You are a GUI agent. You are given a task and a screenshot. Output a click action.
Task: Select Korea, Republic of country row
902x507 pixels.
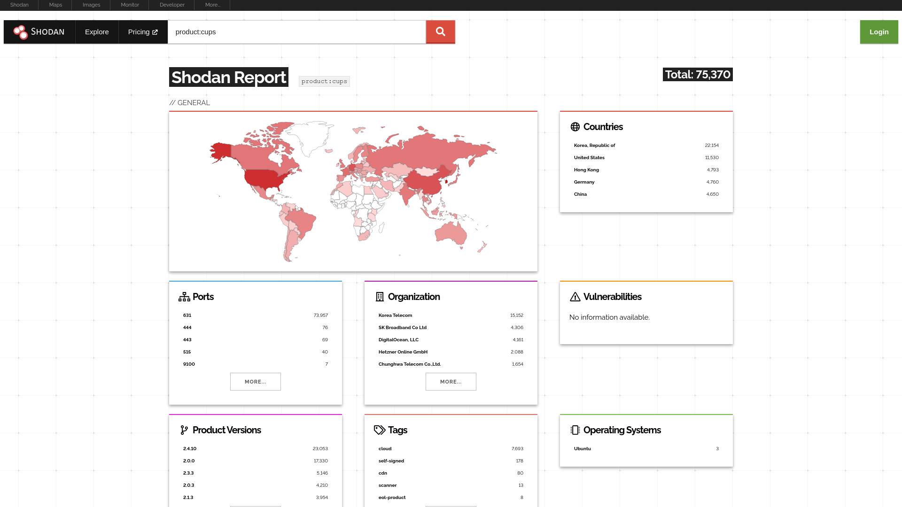coord(646,146)
